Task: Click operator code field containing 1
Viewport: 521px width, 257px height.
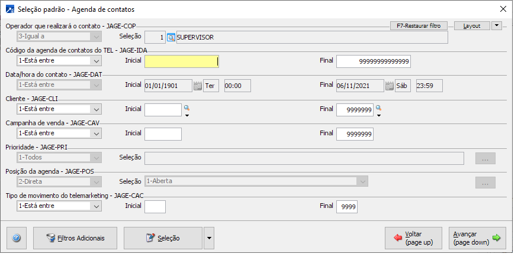Action: pos(155,37)
